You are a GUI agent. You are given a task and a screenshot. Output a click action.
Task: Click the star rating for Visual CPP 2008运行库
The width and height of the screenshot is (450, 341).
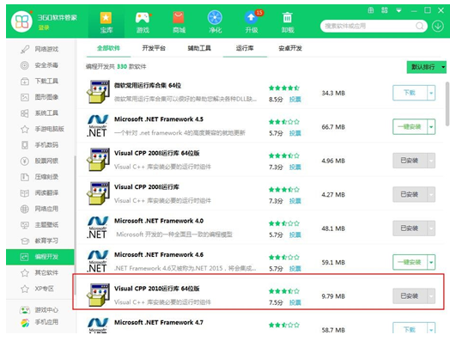(x=284, y=190)
